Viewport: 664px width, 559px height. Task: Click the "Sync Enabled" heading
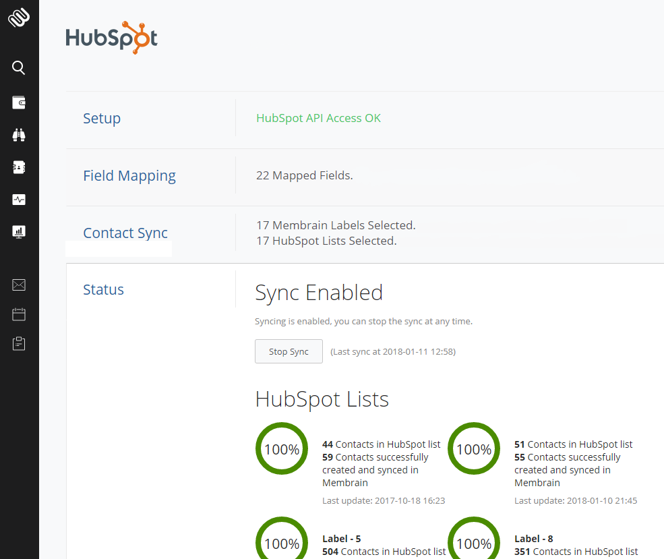(319, 293)
